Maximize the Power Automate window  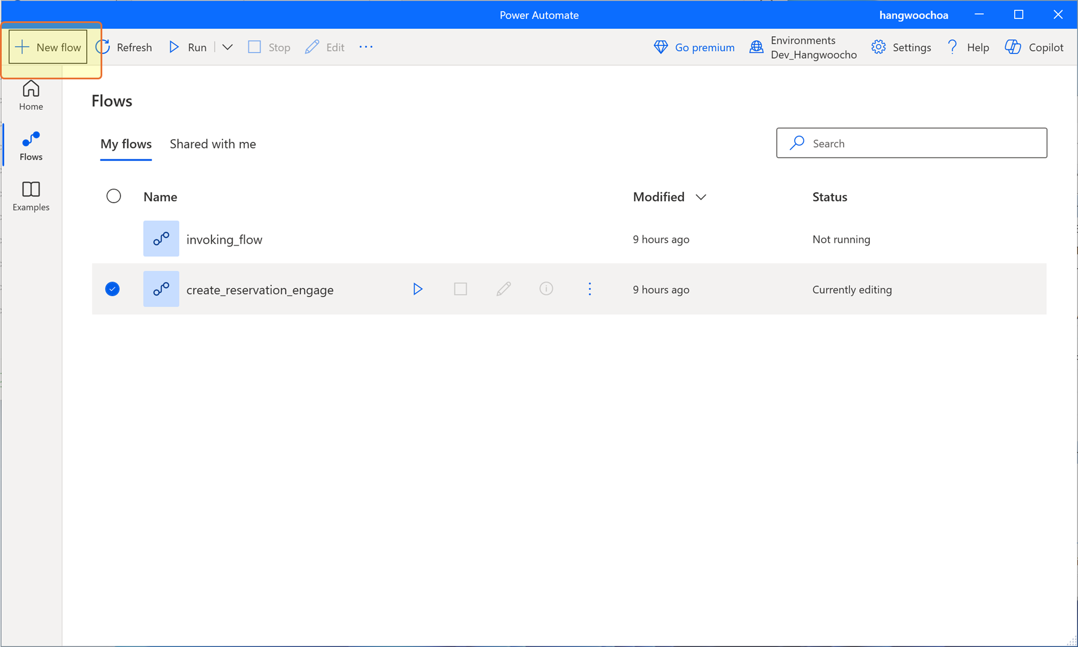pos(1019,14)
